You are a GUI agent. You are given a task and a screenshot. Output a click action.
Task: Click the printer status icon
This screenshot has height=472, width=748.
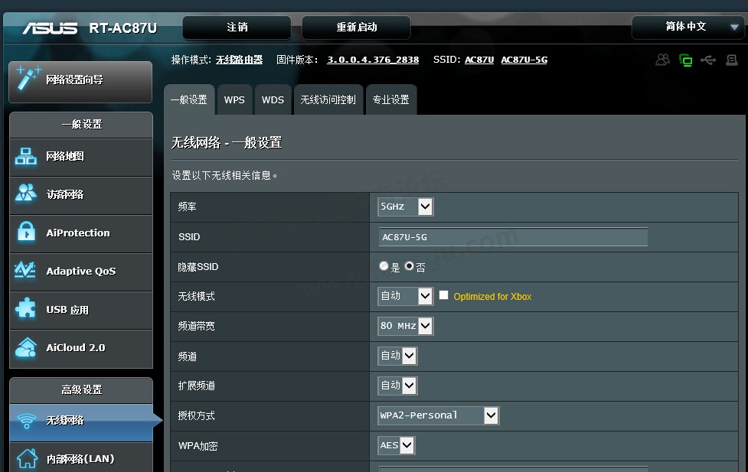pos(732,60)
